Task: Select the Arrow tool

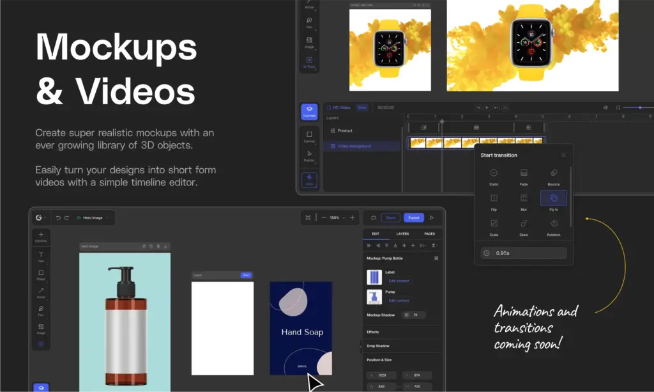Action: (41, 291)
